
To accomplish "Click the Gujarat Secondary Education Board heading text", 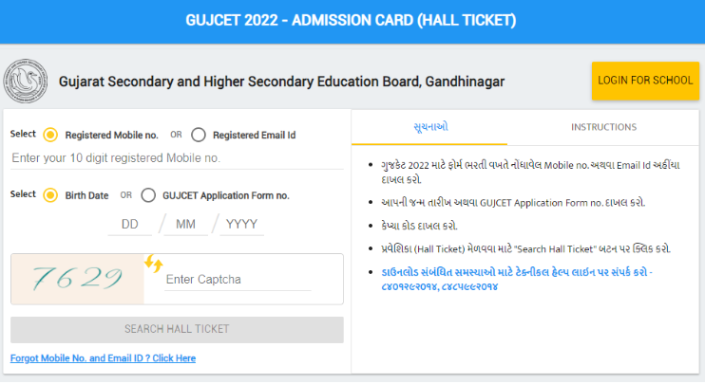I will (x=281, y=82).
